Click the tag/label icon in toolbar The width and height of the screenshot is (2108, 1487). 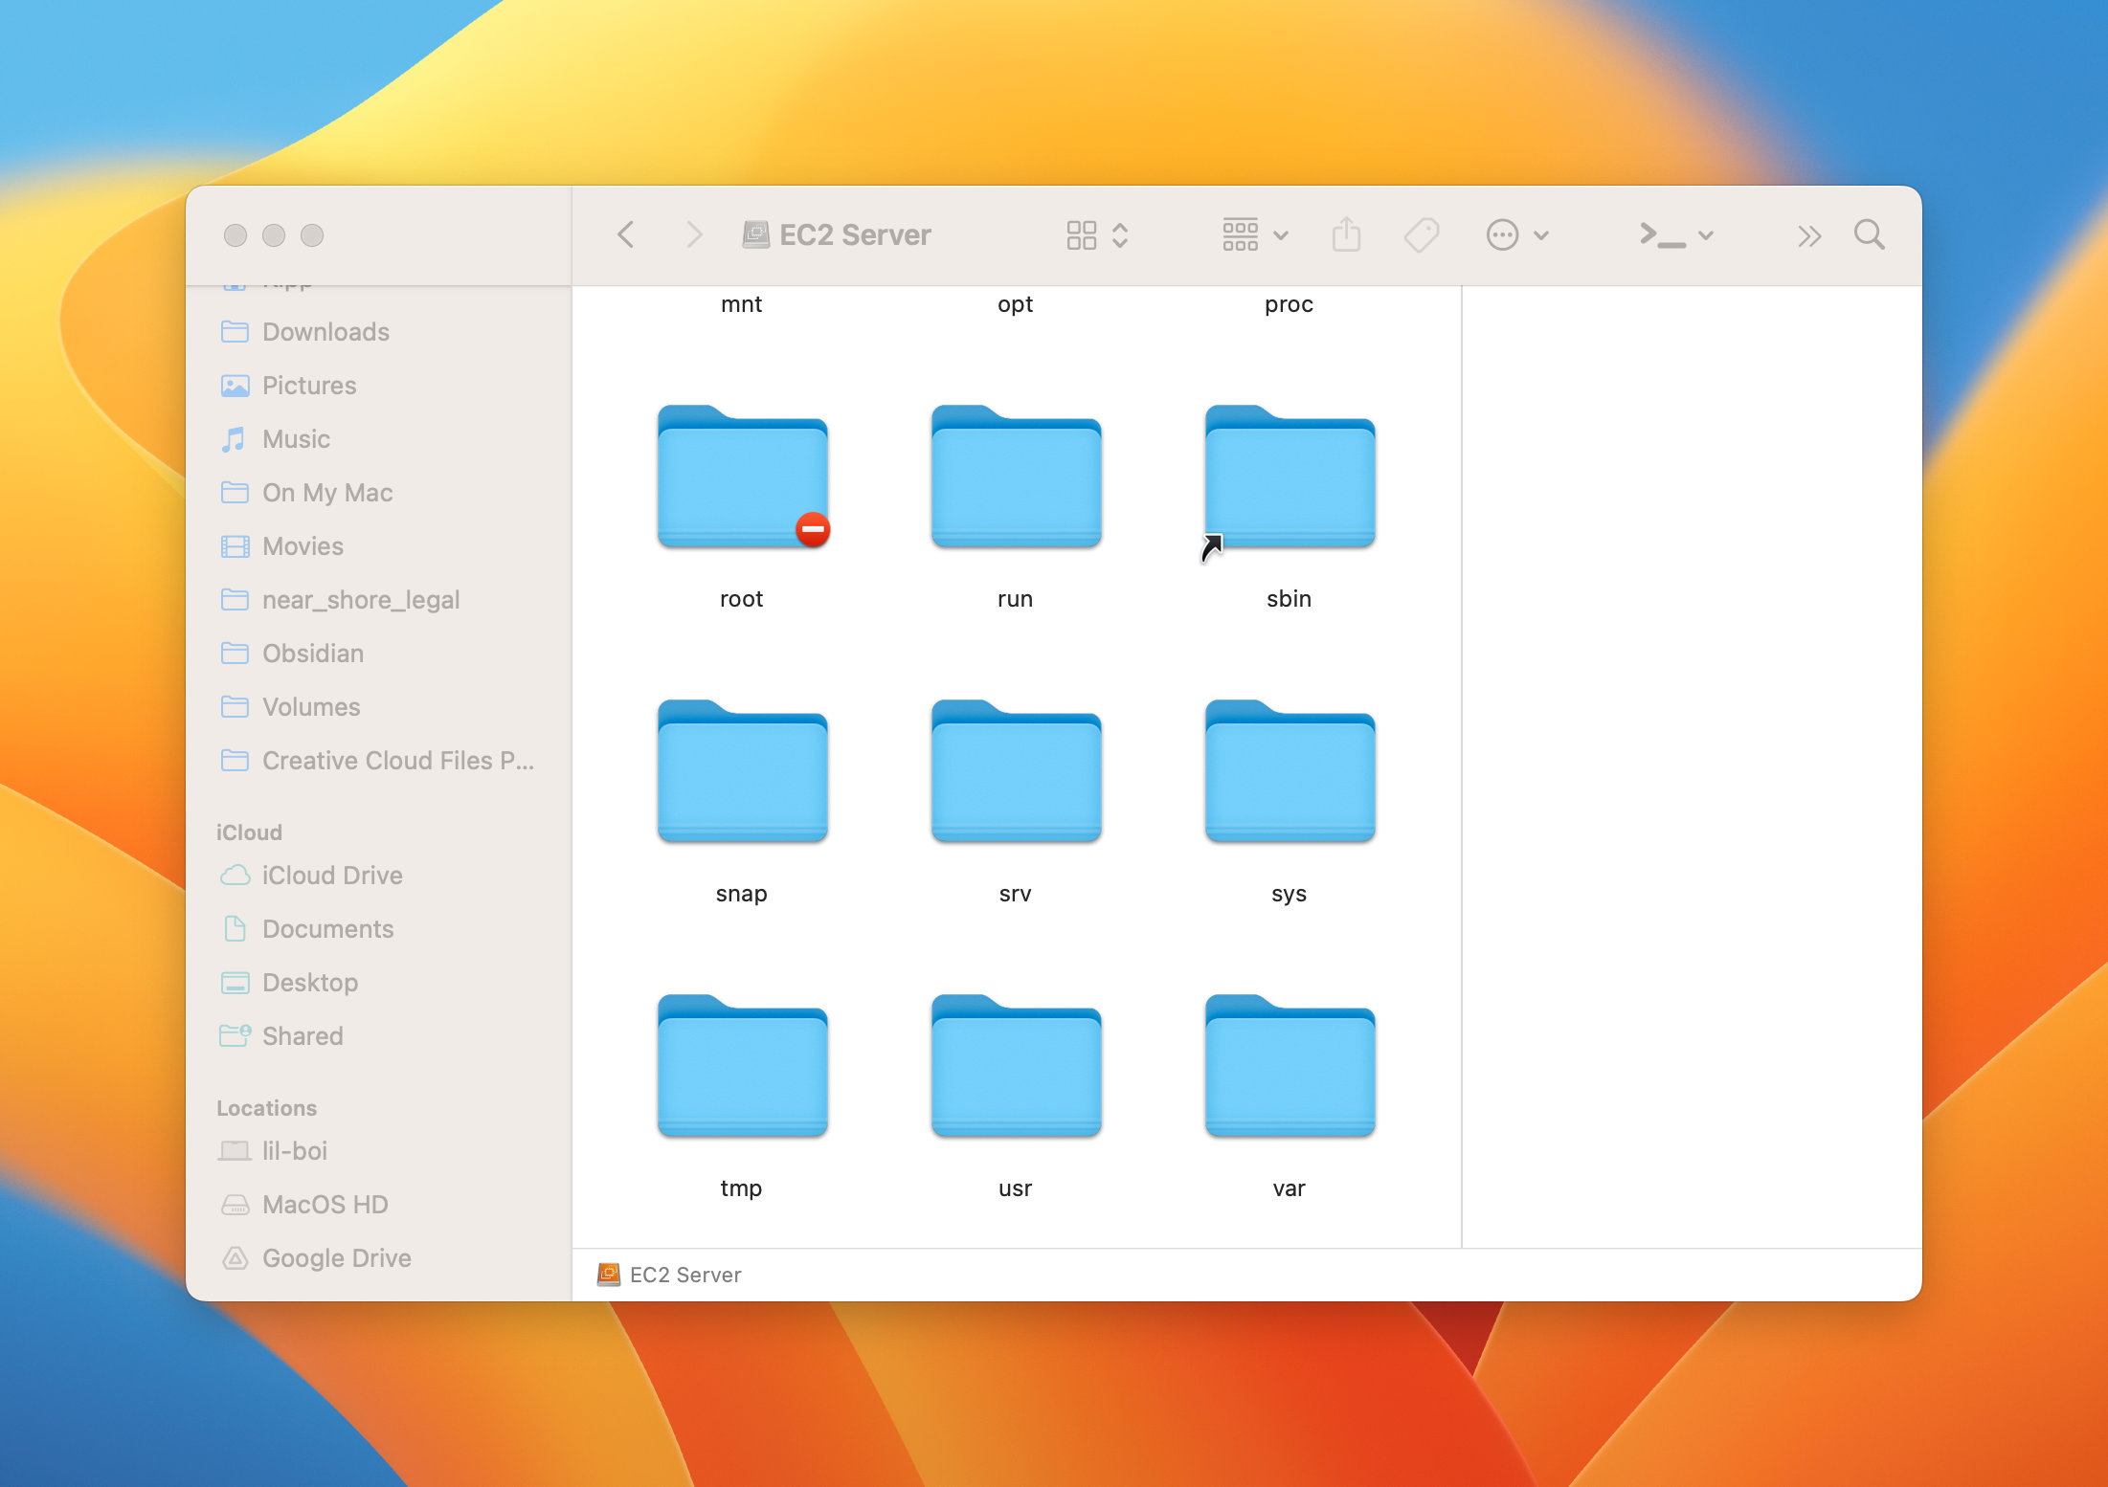coord(1423,235)
